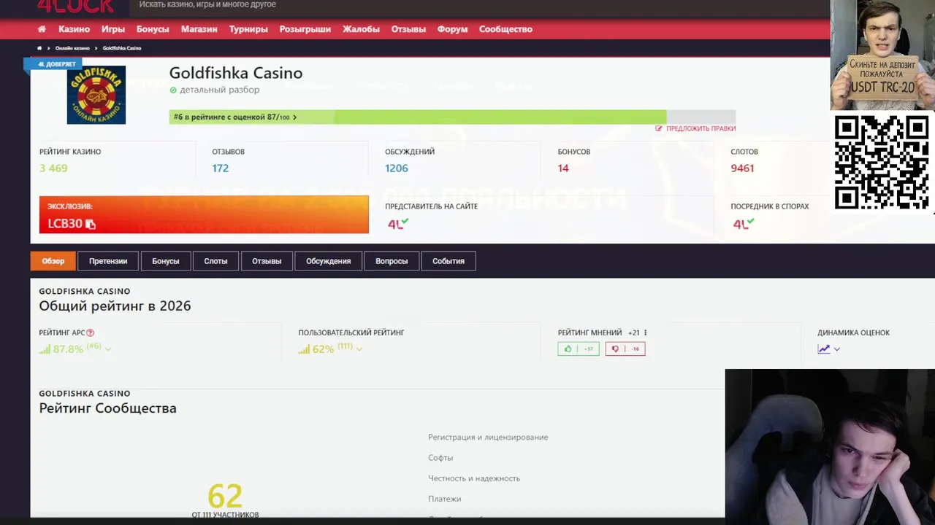Click the 4LUCK site logo
Viewport: 935px width, 525px height.
pyautogui.click(x=77, y=6)
